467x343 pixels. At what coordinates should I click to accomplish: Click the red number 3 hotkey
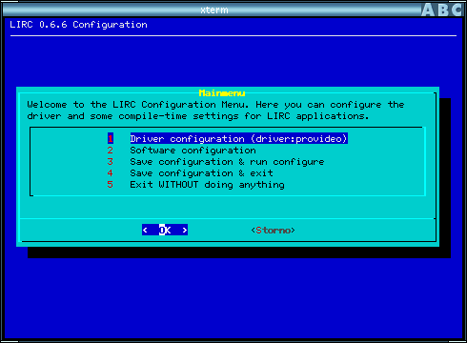point(111,162)
